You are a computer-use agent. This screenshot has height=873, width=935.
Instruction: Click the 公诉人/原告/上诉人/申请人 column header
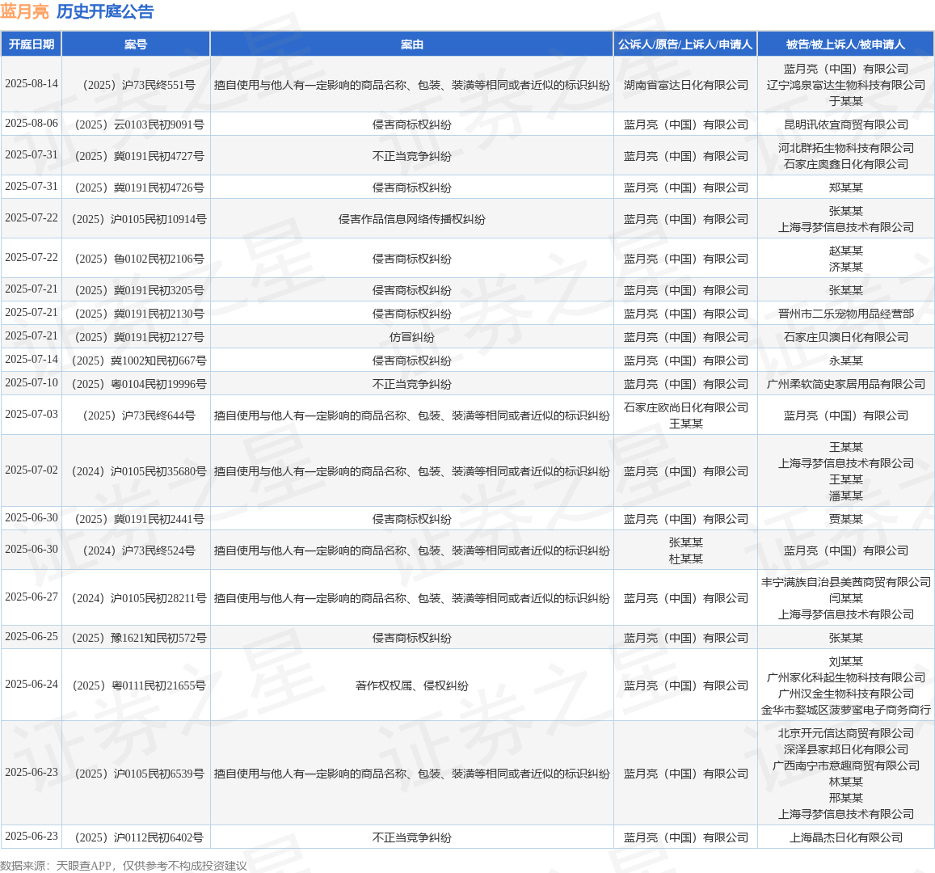(x=685, y=44)
